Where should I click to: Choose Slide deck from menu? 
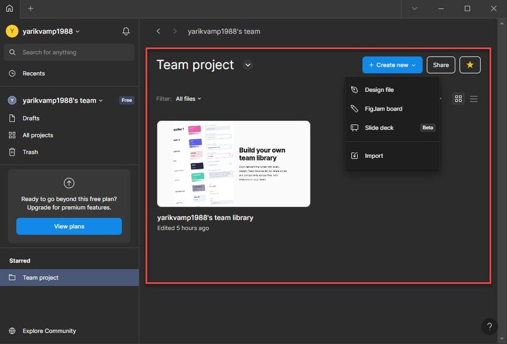[x=392, y=128]
